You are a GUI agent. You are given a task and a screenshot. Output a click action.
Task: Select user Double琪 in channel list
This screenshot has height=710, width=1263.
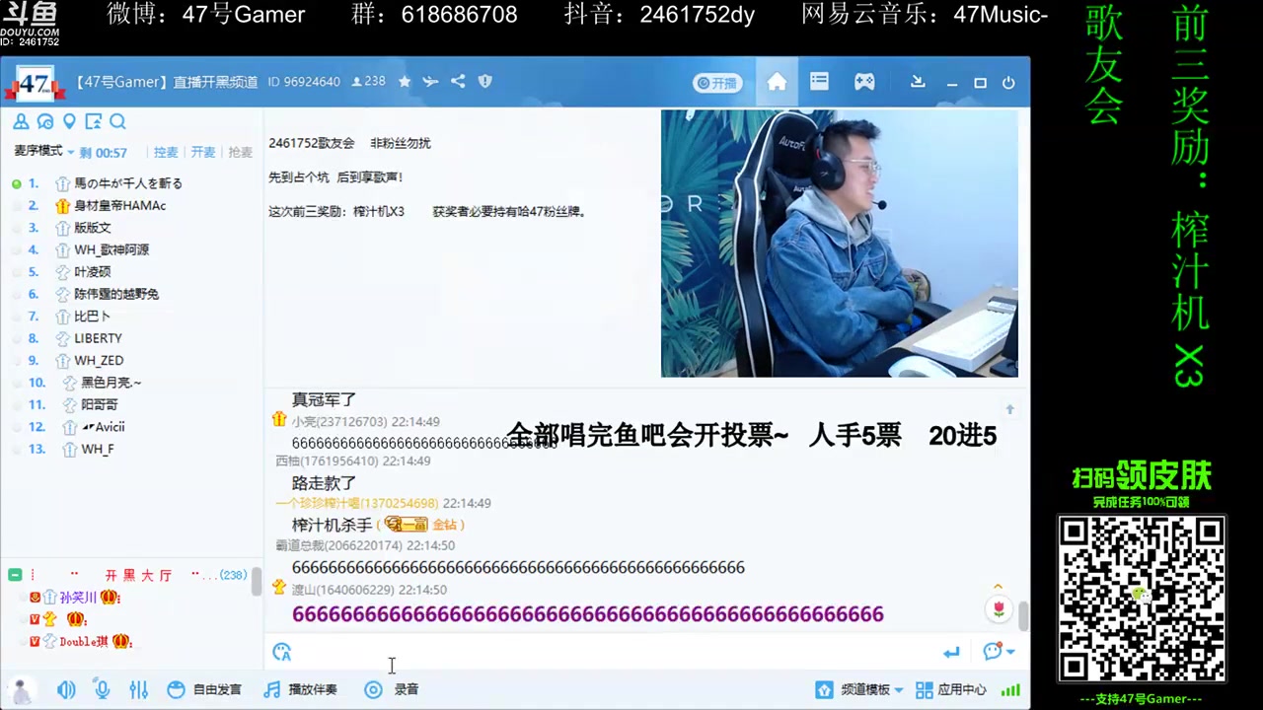tap(83, 642)
